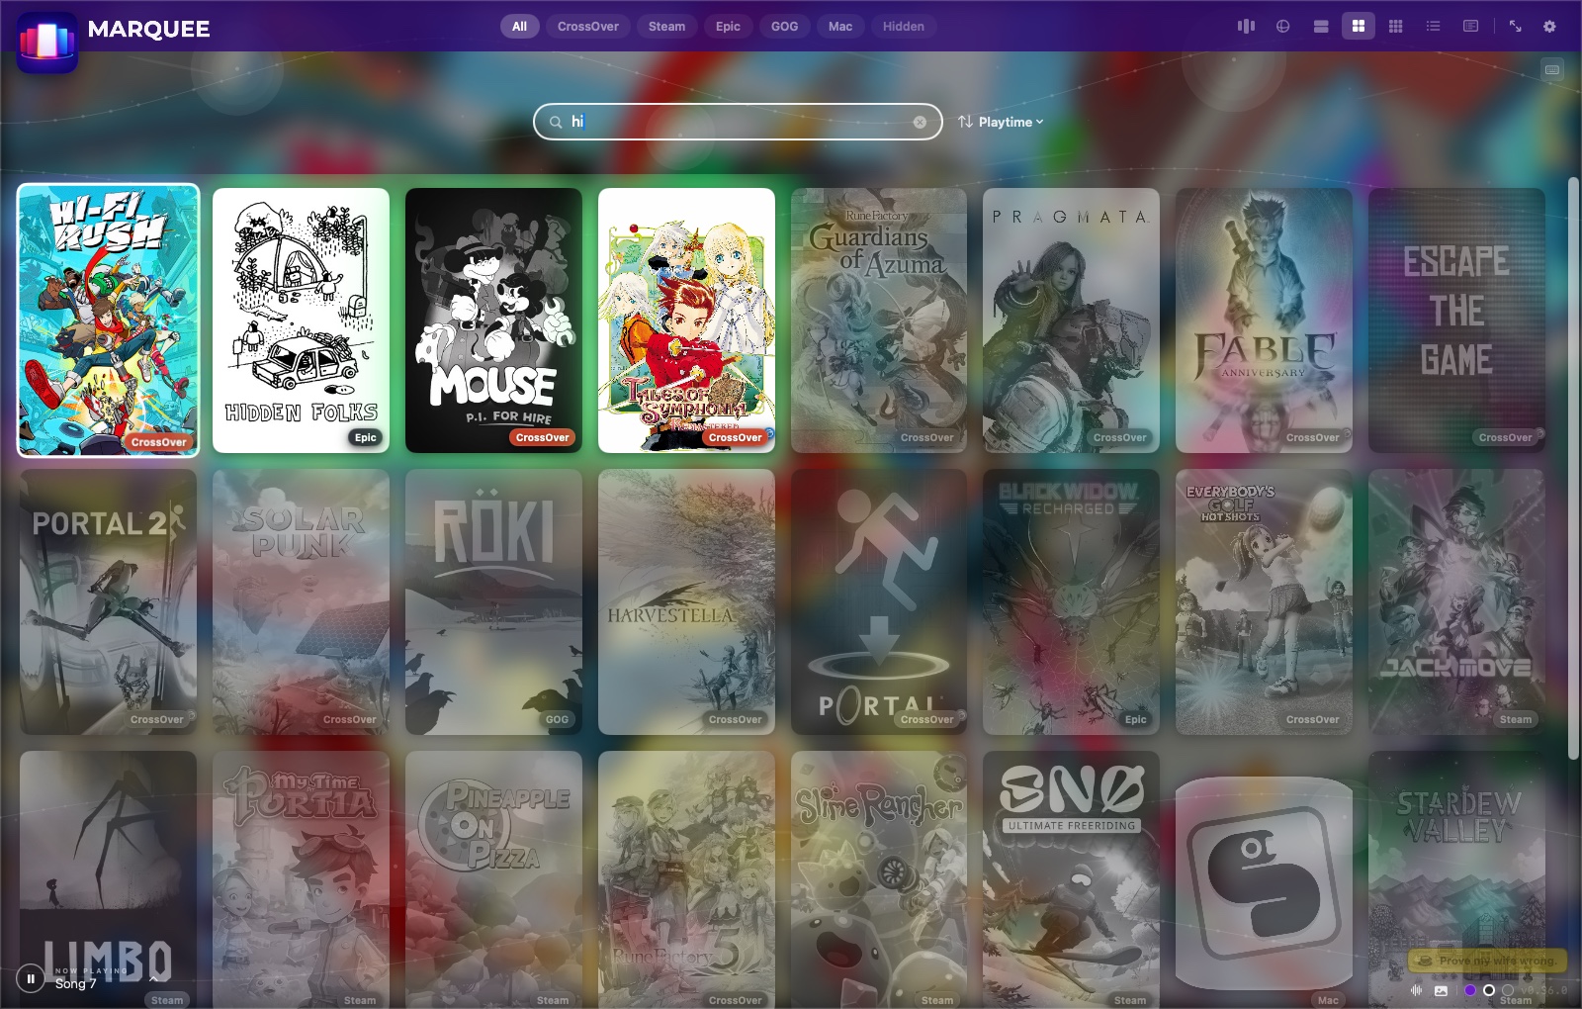Select the GOG filter tab

click(784, 27)
